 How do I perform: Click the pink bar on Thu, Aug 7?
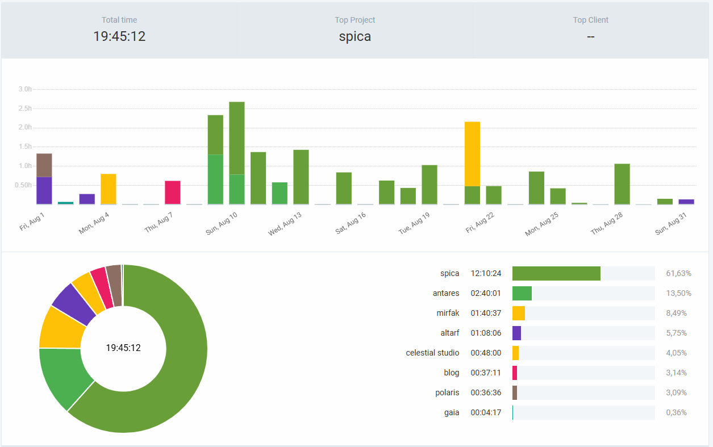click(173, 193)
